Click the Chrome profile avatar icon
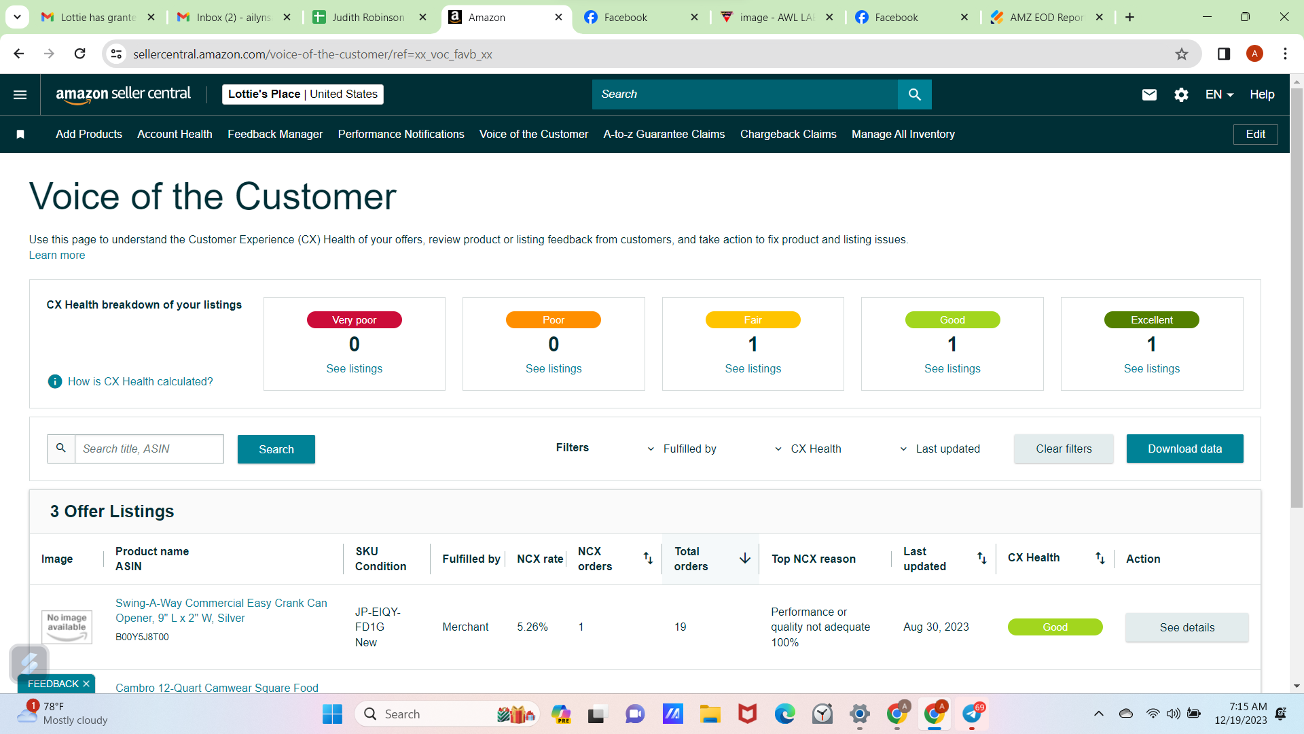Viewport: 1304px width, 734px height. pyautogui.click(x=1254, y=54)
